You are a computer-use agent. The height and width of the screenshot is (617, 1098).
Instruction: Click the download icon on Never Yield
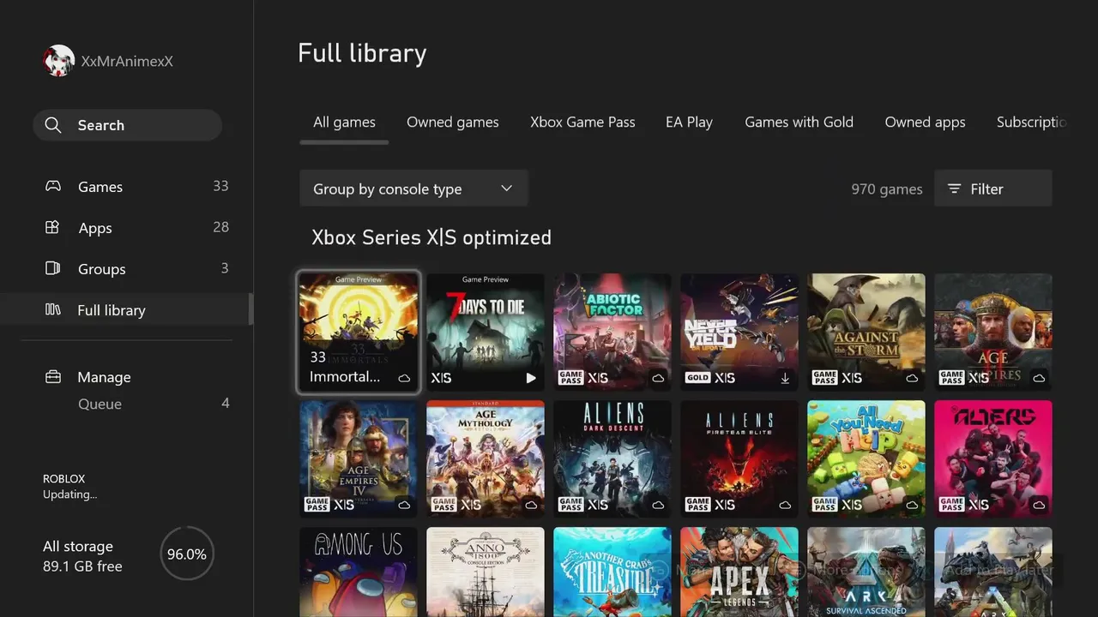pyautogui.click(x=785, y=378)
